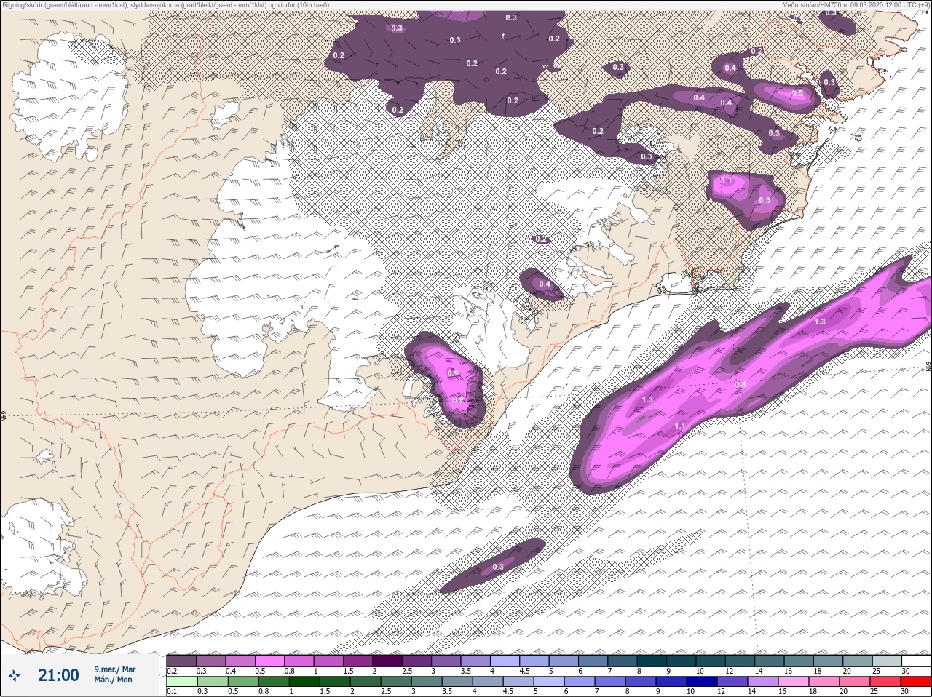Click the 'Mán./ Mon' weekday label
The width and height of the screenshot is (932, 697).
click(113, 680)
